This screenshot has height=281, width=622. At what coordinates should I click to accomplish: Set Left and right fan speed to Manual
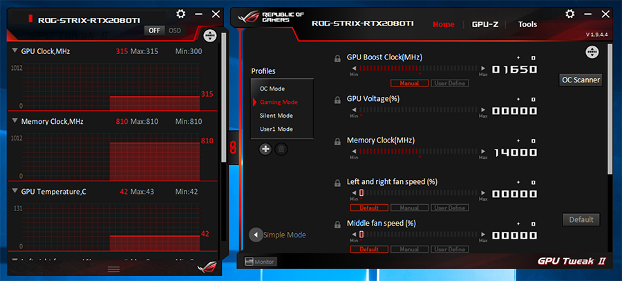pyautogui.click(x=409, y=208)
